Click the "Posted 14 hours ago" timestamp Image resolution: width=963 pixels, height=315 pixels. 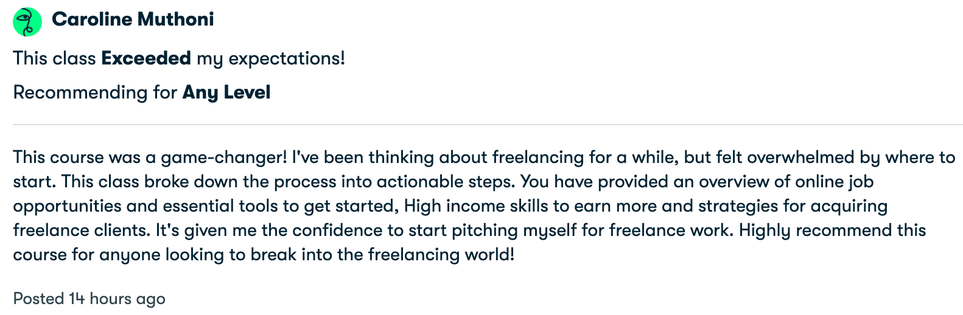[x=89, y=299]
